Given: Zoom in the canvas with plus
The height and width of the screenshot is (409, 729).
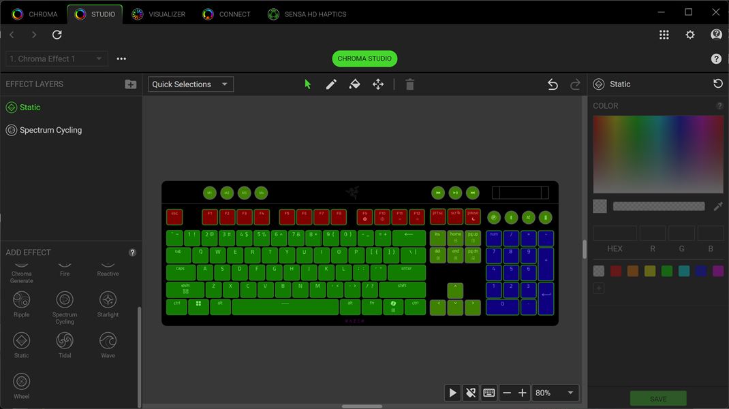Looking at the screenshot, I should (x=523, y=393).
